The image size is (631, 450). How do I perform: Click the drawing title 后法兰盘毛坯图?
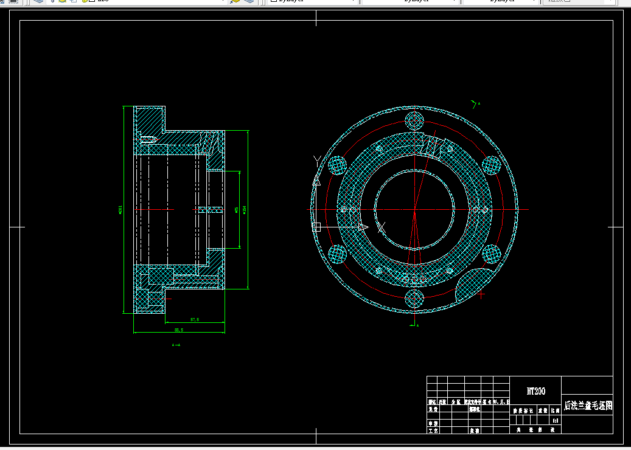[588, 406]
